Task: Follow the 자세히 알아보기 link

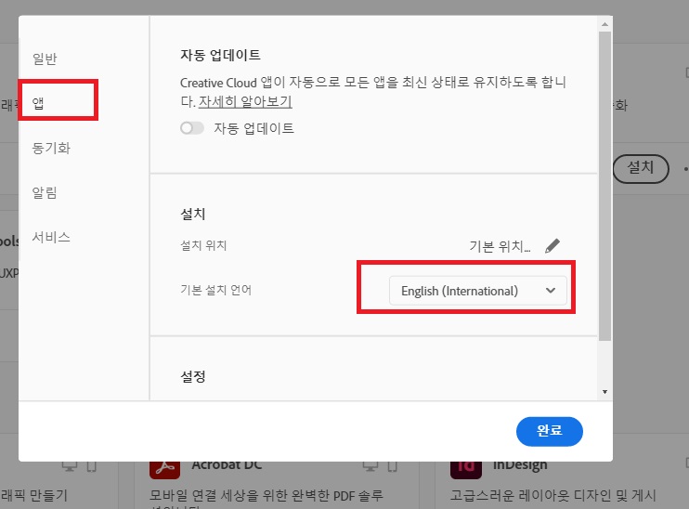Action: (x=245, y=101)
